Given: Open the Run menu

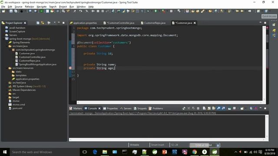Looking at the screenshot, I should click(x=72, y=7).
